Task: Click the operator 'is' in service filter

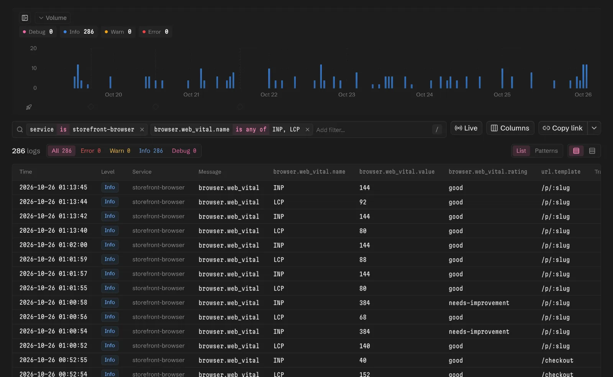Action: (63, 129)
